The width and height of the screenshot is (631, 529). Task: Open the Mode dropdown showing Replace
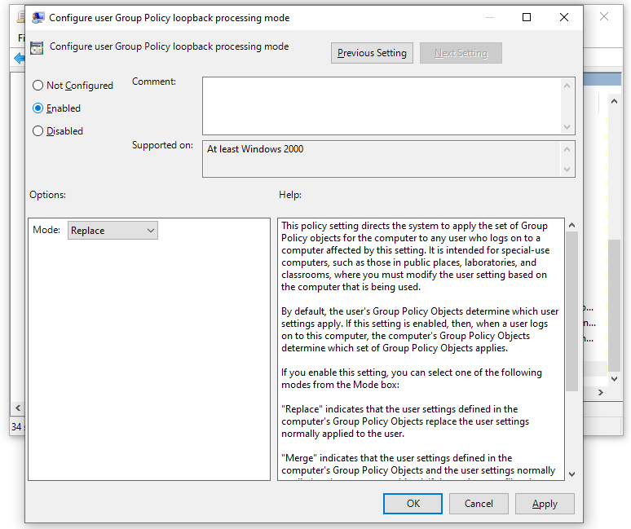coord(113,231)
